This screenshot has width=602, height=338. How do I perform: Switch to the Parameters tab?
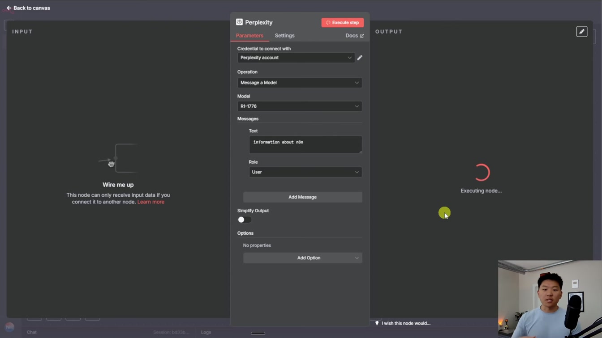point(249,35)
